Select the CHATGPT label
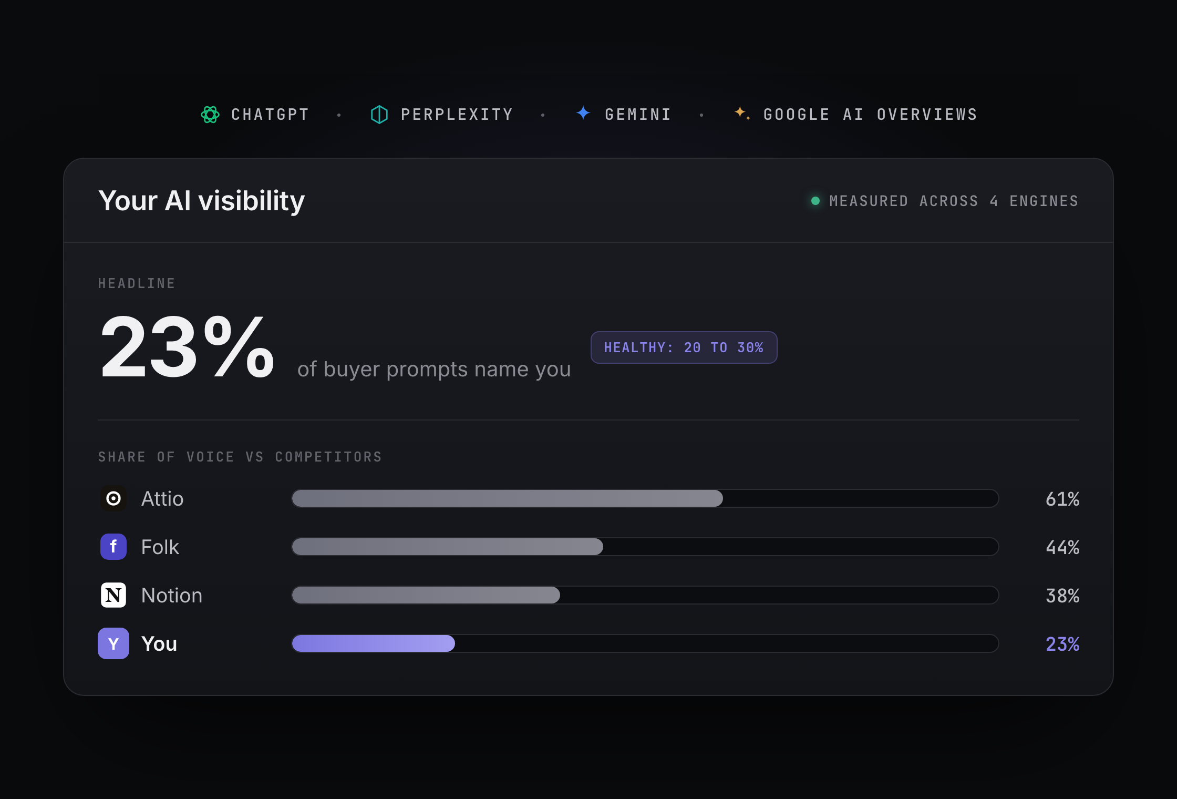 click(x=270, y=115)
